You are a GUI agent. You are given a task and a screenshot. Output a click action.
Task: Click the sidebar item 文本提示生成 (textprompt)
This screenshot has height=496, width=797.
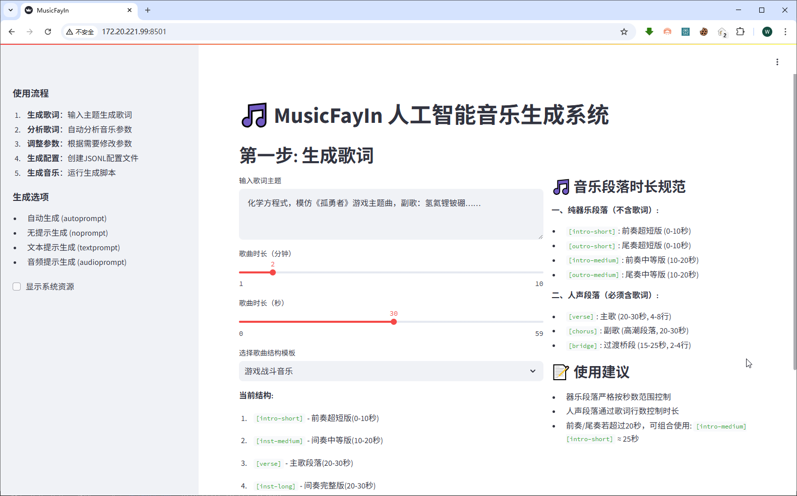coord(74,248)
